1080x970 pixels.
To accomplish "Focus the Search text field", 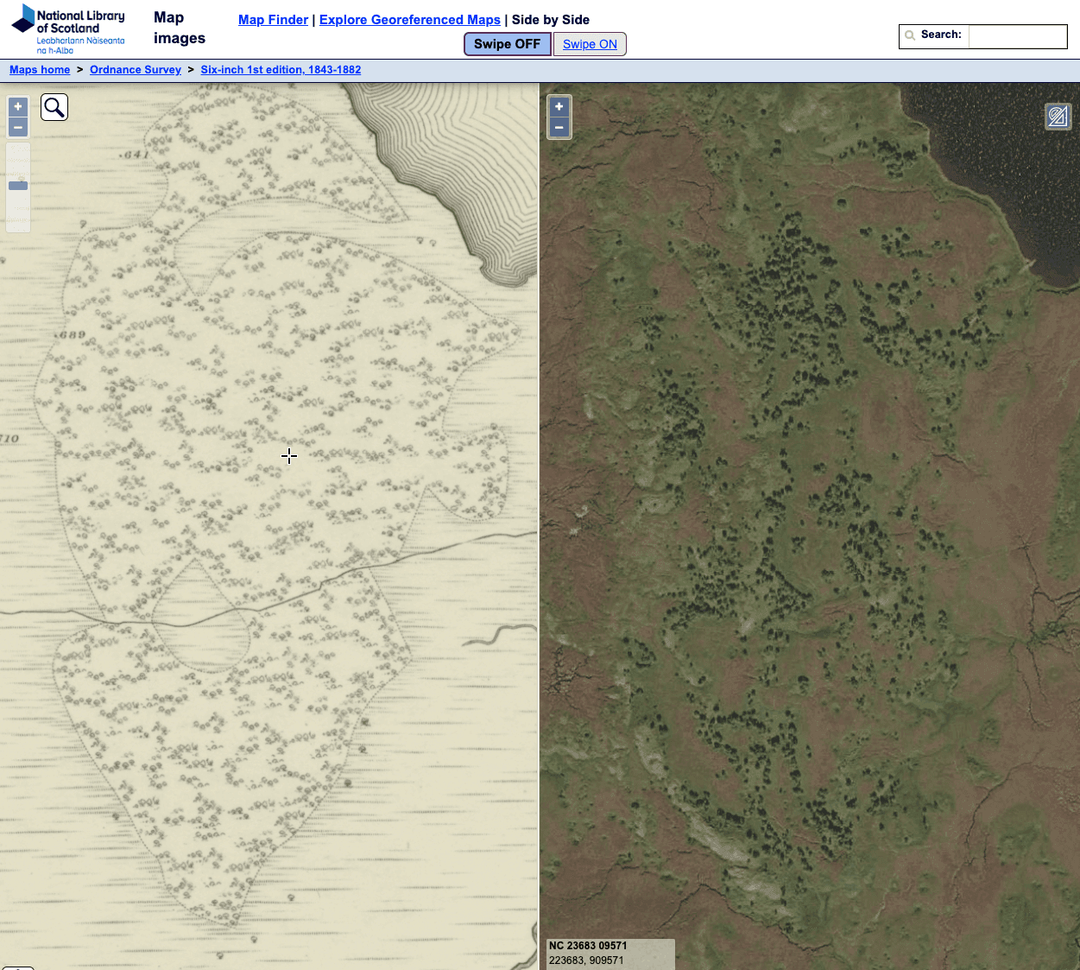I will [x=1017, y=36].
